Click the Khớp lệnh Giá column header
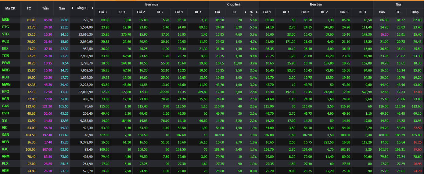 pos(217,12)
